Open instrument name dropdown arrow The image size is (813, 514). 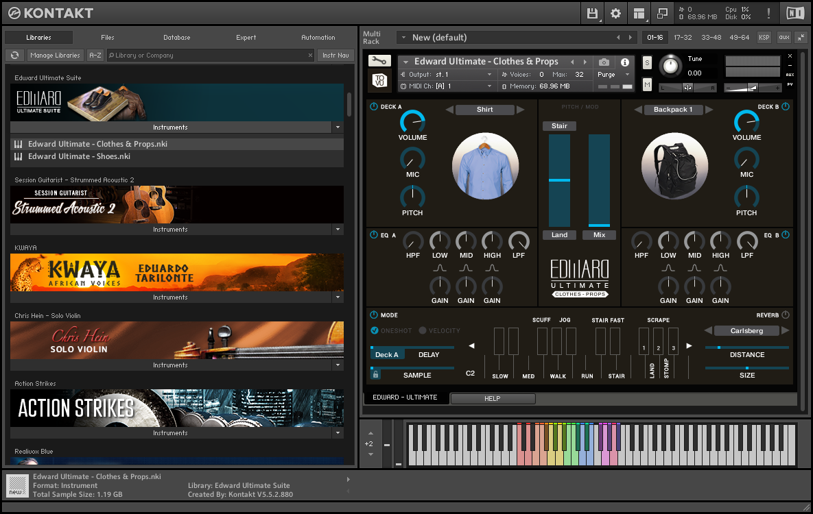[406, 62]
